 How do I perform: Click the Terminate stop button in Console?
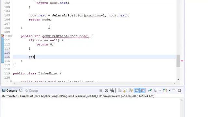coord(101,91)
